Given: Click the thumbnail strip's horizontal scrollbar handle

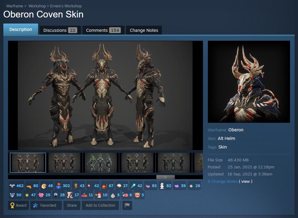Looking at the screenshot, I should click(x=165, y=177).
